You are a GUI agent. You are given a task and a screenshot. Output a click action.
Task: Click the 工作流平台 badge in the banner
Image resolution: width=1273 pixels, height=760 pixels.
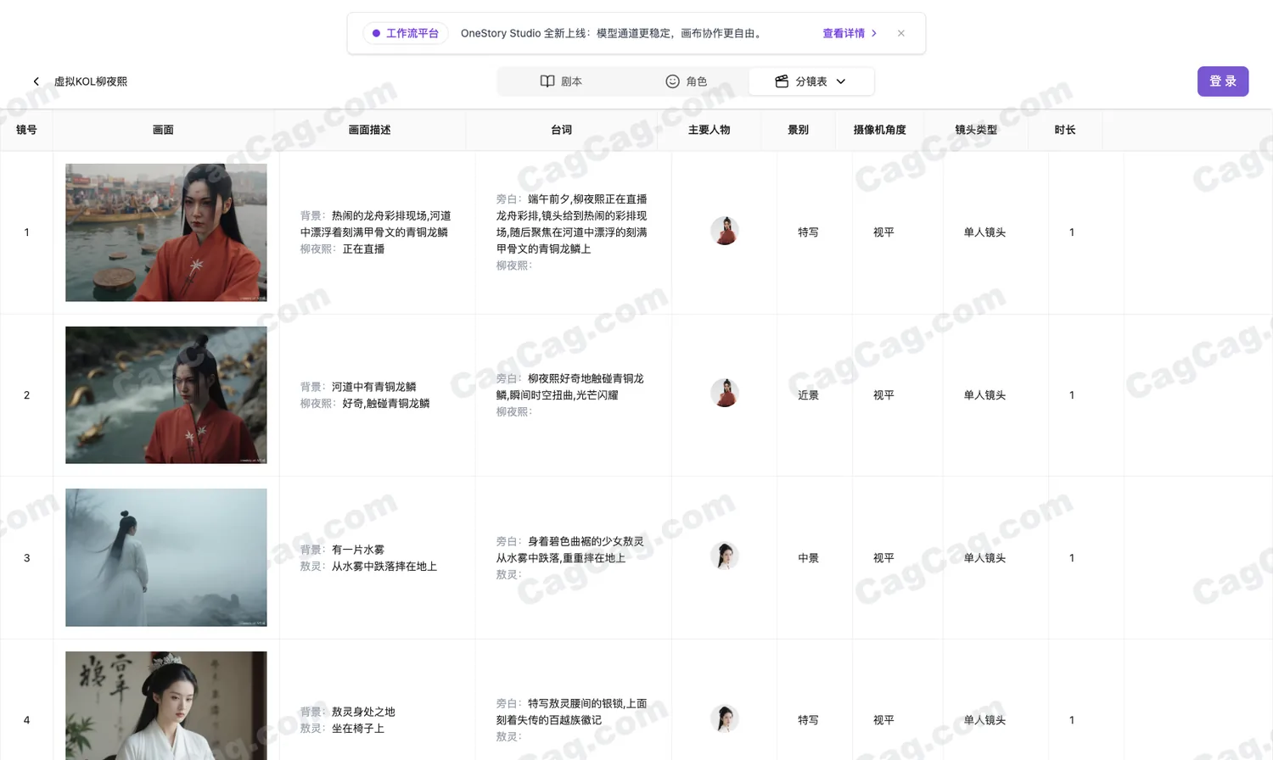[406, 33]
